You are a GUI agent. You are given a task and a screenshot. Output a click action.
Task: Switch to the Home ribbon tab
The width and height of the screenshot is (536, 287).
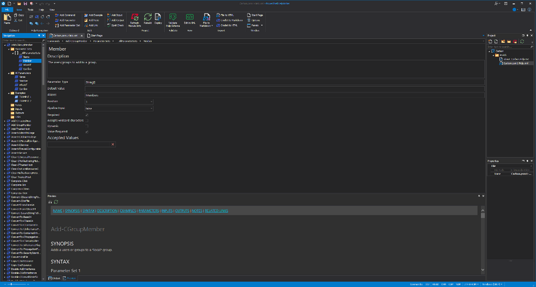click(x=19, y=10)
